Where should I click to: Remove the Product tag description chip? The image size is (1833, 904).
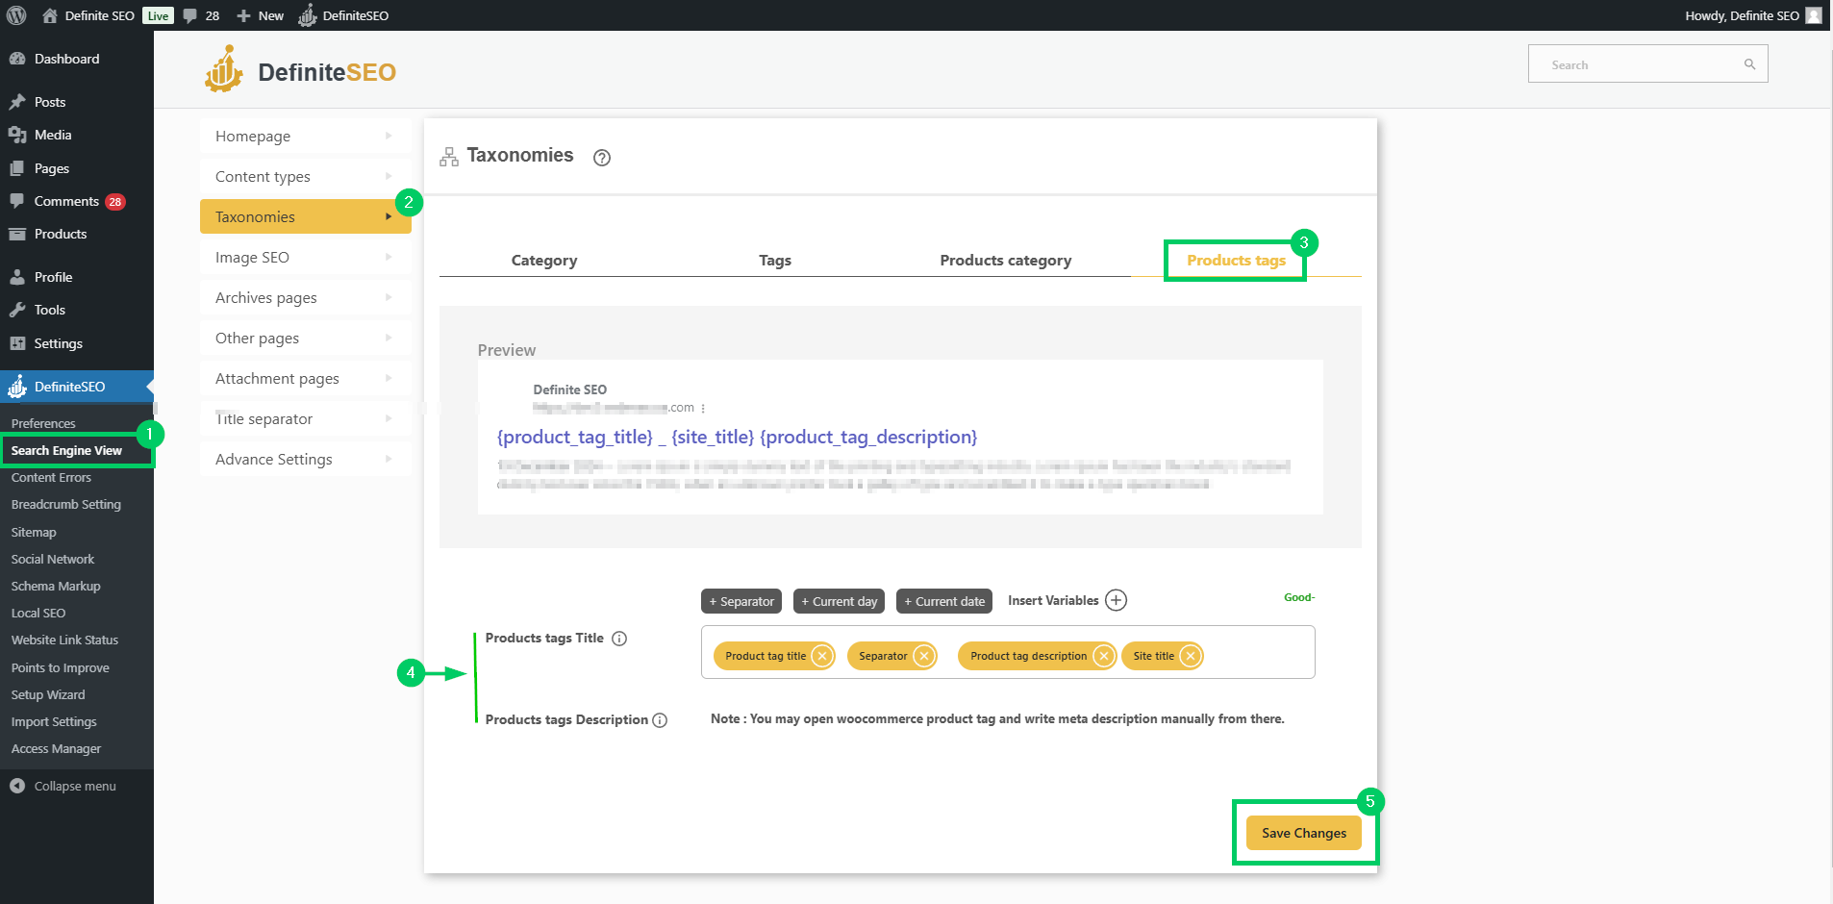1104,656
